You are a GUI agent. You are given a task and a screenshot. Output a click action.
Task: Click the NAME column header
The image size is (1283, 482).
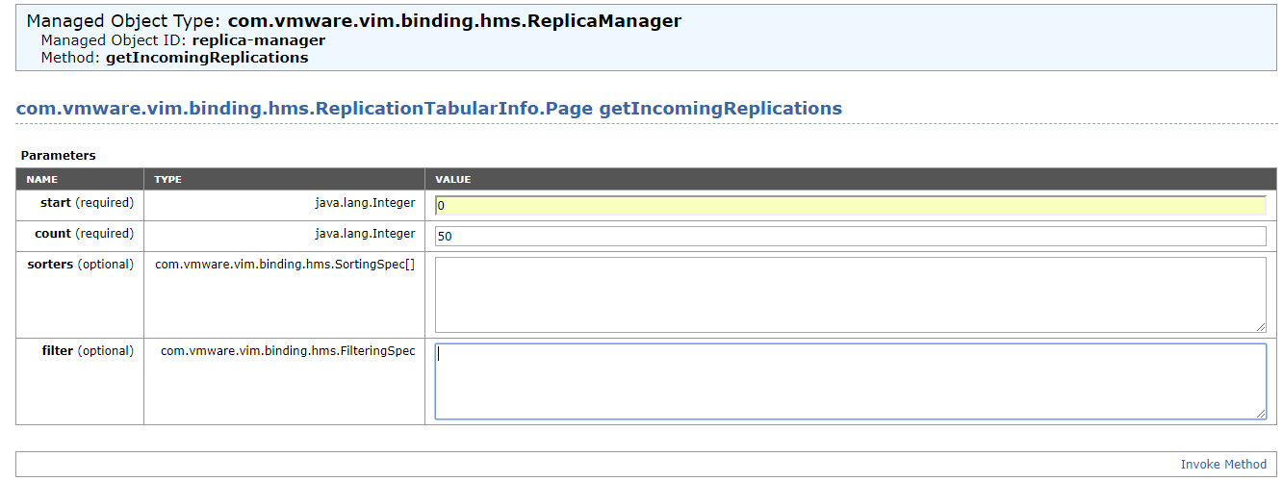coord(42,180)
